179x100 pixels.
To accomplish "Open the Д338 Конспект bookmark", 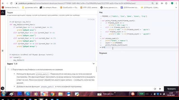I will [129, 7].
